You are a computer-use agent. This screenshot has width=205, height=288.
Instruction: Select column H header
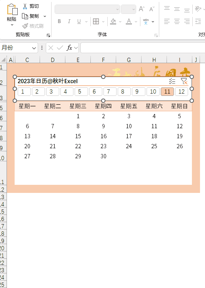[x=154, y=60]
